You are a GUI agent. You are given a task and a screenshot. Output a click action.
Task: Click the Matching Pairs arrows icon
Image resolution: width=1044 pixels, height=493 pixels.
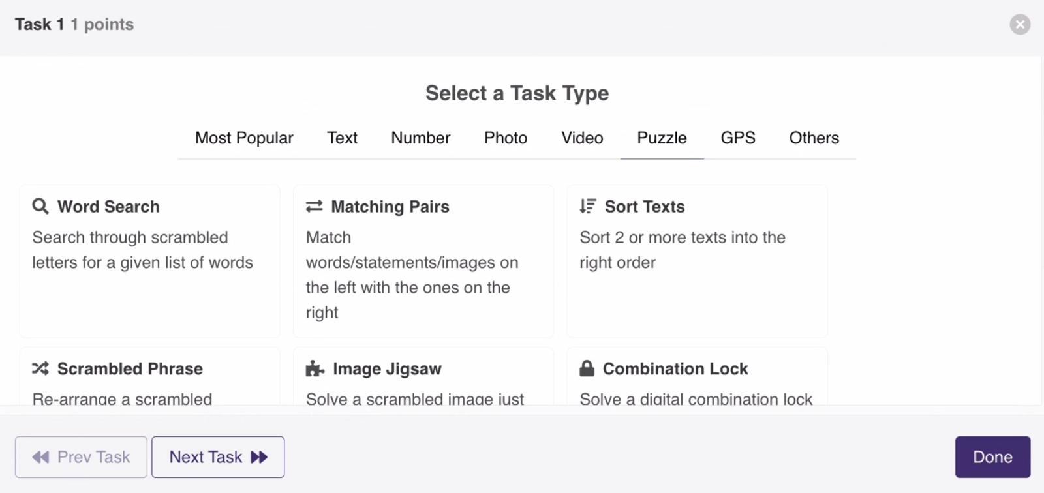(x=315, y=206)
